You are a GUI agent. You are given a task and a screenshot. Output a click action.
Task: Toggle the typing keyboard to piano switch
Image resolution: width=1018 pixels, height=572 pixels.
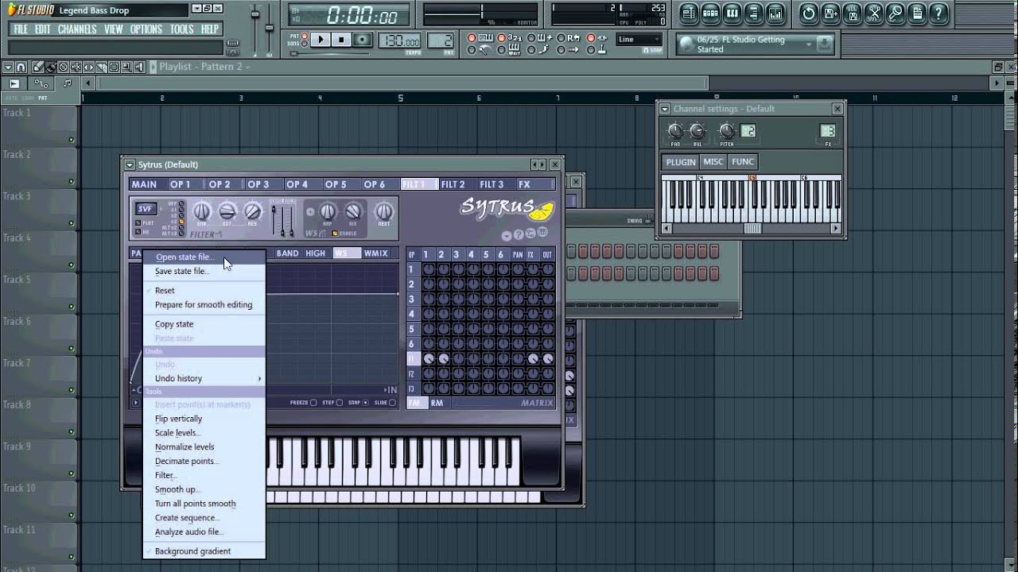[472, 38]
